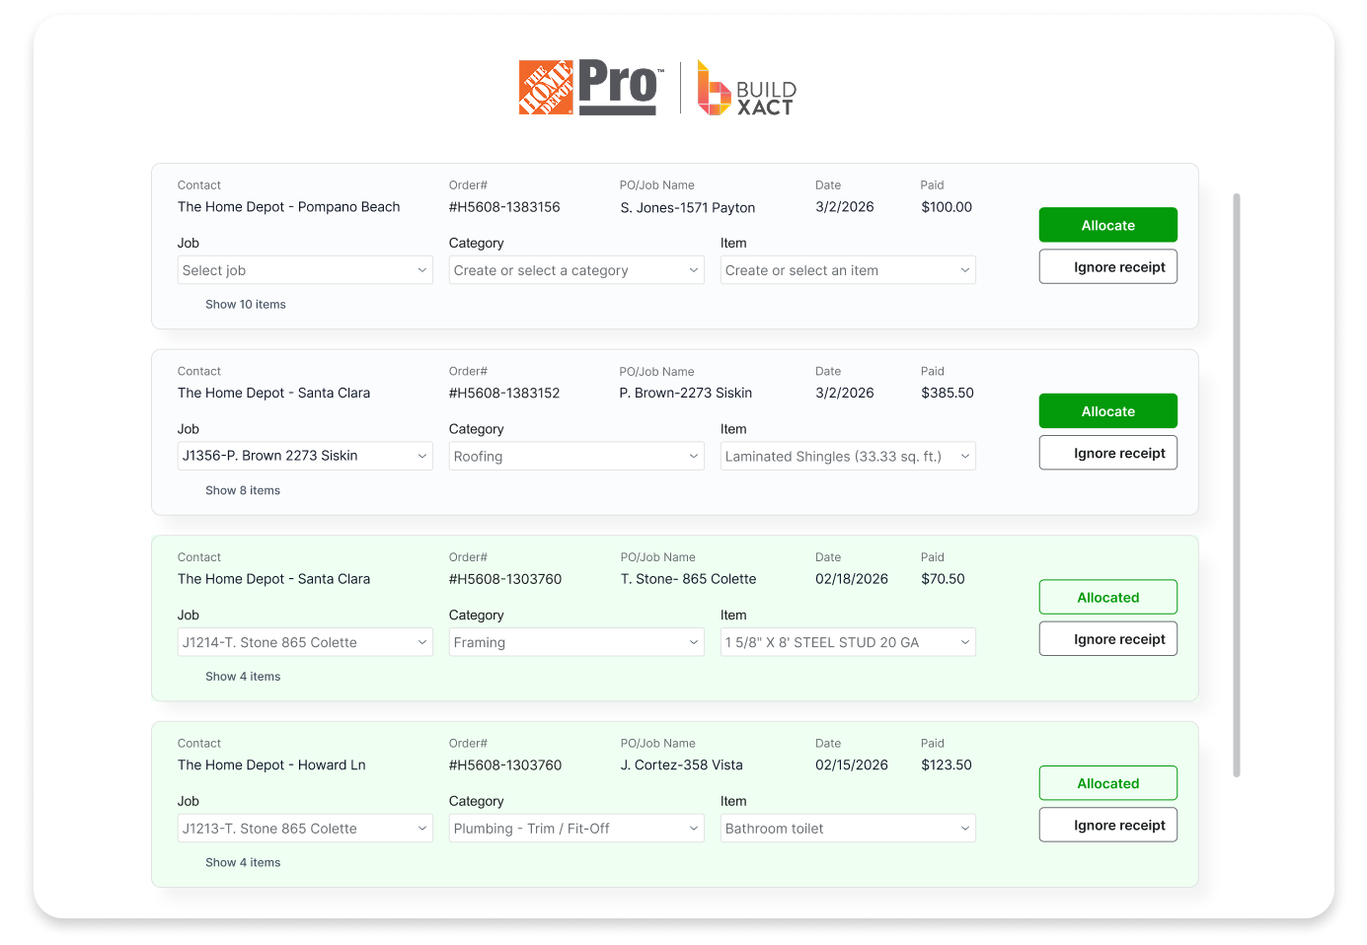Screen dimensions: 1367x945
Task: Click Ignore receipt on order #H5608-1303760 Santa Clara
Action: pyautogui.click(x=1107, y=638)
